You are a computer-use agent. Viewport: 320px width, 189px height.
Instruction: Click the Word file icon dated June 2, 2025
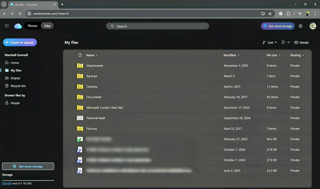(80, 171)
